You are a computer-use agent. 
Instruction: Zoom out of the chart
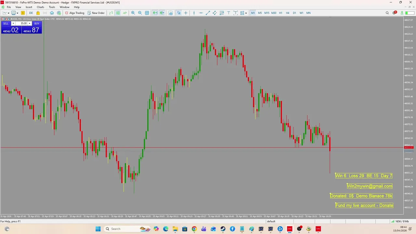[x=140, y=13]
